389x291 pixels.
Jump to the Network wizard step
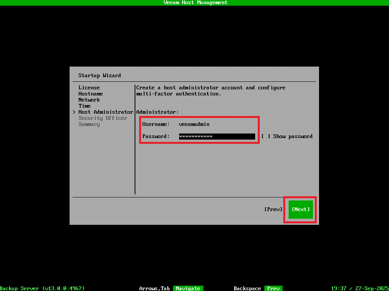point(89,100)
